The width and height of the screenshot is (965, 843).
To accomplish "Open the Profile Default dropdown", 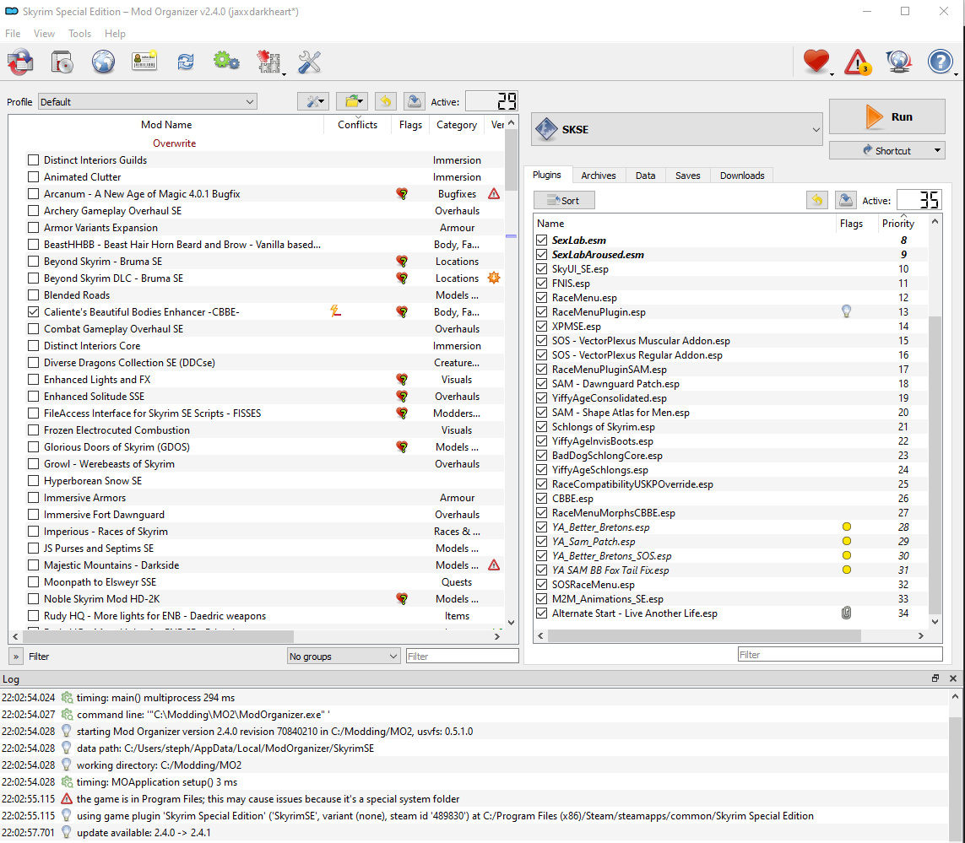I will click(x=148, y=101).
